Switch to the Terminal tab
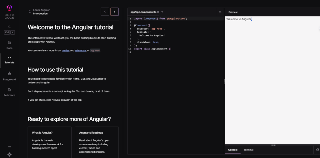320x158 pixels. [x=248, y=150]
